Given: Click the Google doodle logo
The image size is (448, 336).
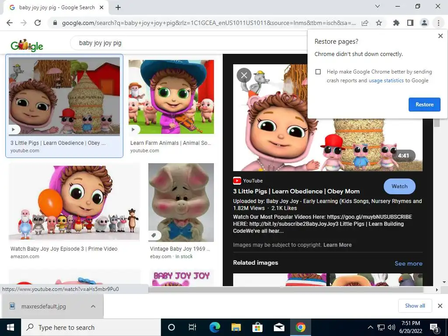Looking at the screenshot, I should pyautogui.click(x=27, y=45).
